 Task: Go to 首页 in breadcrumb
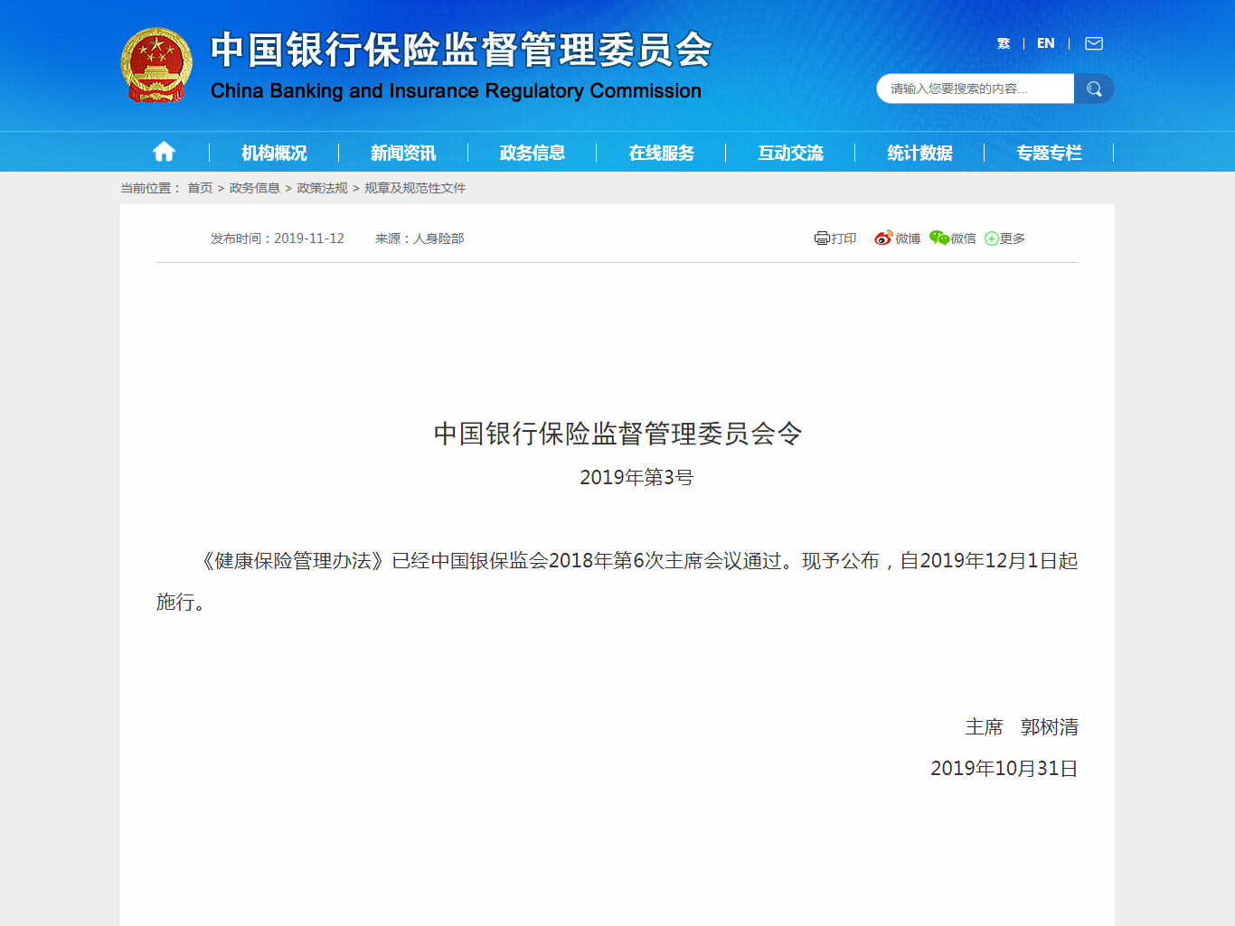pyautogui.click(x=200, y=188)
